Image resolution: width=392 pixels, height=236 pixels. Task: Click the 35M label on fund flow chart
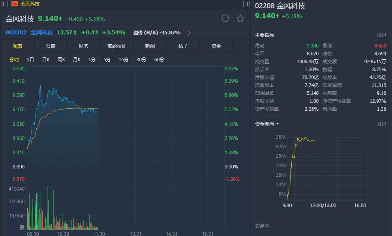coord(281,137)
